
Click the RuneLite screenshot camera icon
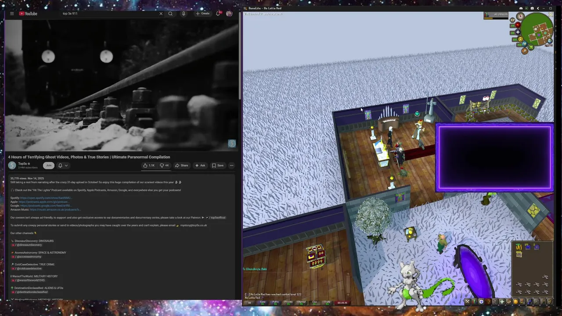(532, 8)
